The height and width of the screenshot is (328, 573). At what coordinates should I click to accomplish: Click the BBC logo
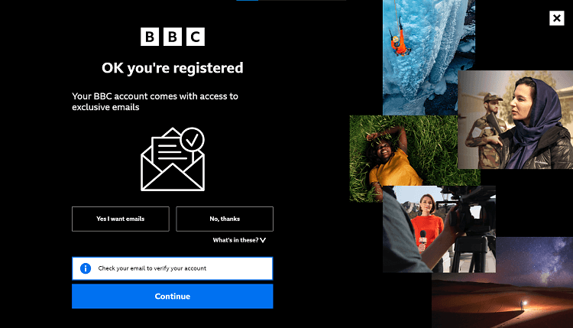click(x=173, y=37)
